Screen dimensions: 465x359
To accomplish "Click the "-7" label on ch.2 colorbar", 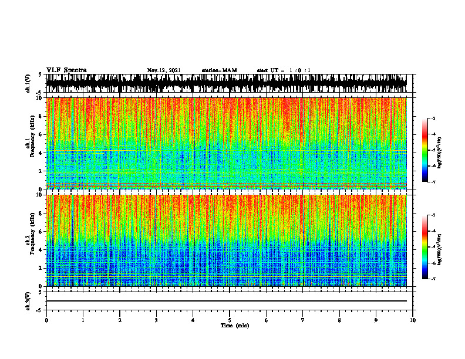I will 433,279.
